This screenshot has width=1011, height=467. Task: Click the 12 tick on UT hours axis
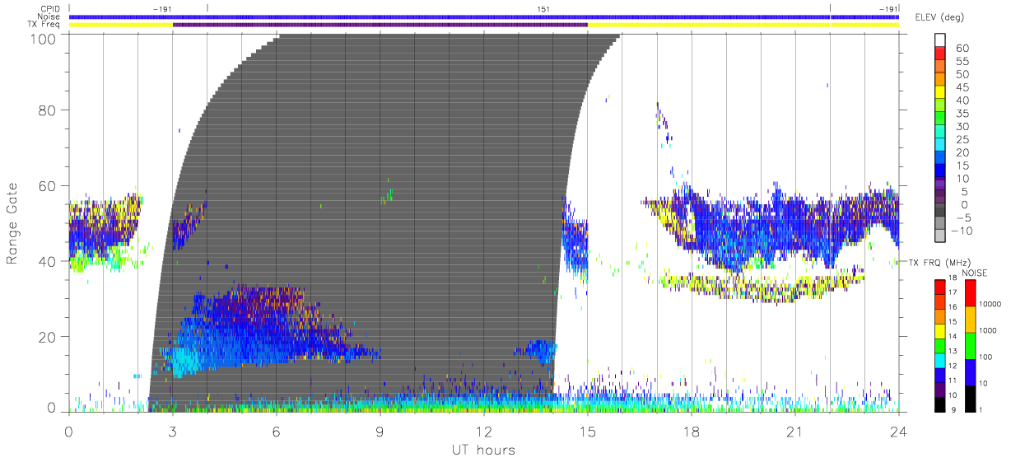coord(483,431)
